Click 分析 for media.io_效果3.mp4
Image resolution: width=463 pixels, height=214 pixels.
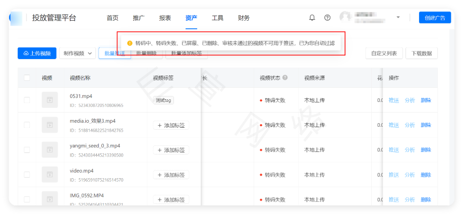(x=410, y=125)
